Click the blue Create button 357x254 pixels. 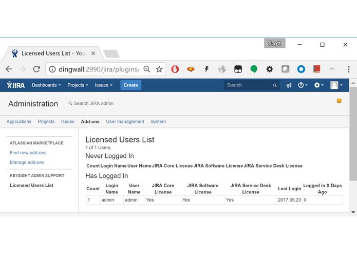click(130, 85)
